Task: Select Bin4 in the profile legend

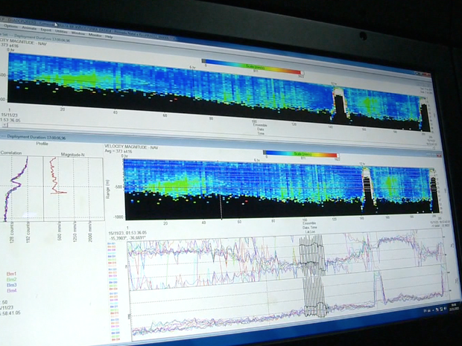Action: (12, 291)
